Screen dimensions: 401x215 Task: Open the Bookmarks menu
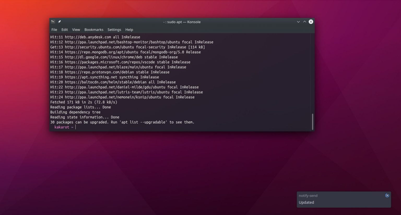(94, 29)
